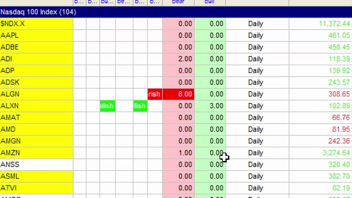This screenshot has height=198, width=352.
Task: Click the AAPL price 461.05
Action: pos(339,35)
